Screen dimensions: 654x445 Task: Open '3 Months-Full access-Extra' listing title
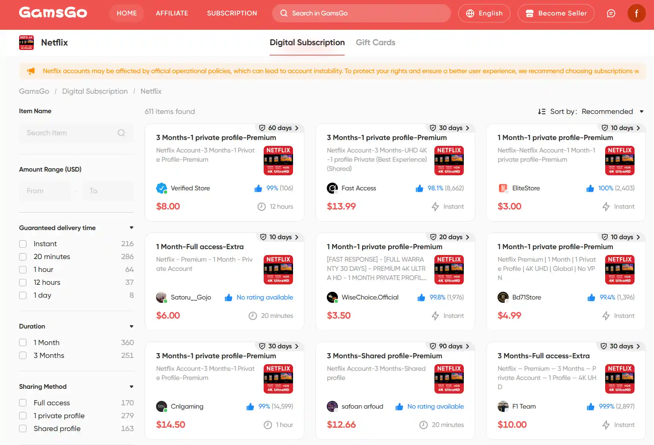[x=543, y=356]
